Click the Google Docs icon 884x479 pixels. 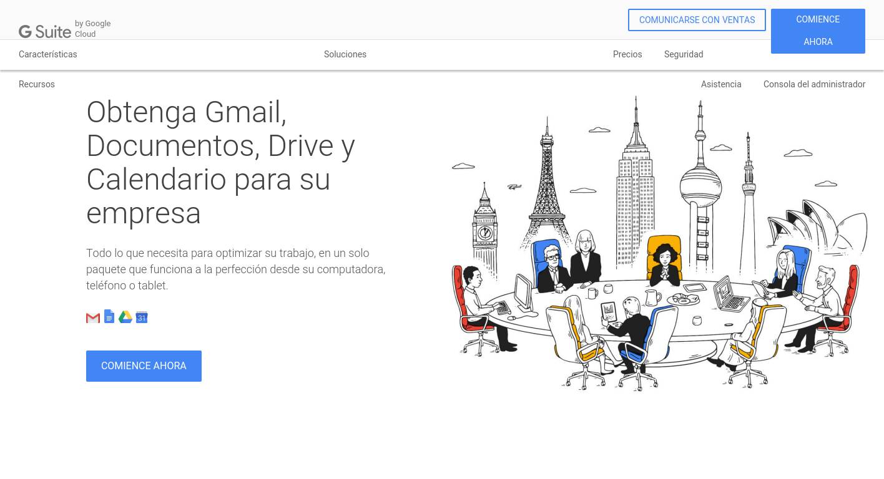click(109, 317)
